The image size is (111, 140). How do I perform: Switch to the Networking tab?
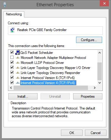pyautogui.click(x=14, y=14)
